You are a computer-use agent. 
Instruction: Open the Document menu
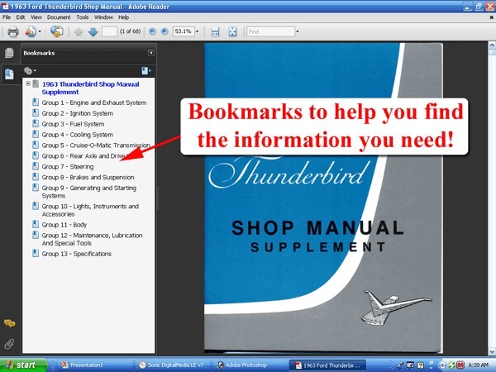pyautogui.click(x=59, y=17)
